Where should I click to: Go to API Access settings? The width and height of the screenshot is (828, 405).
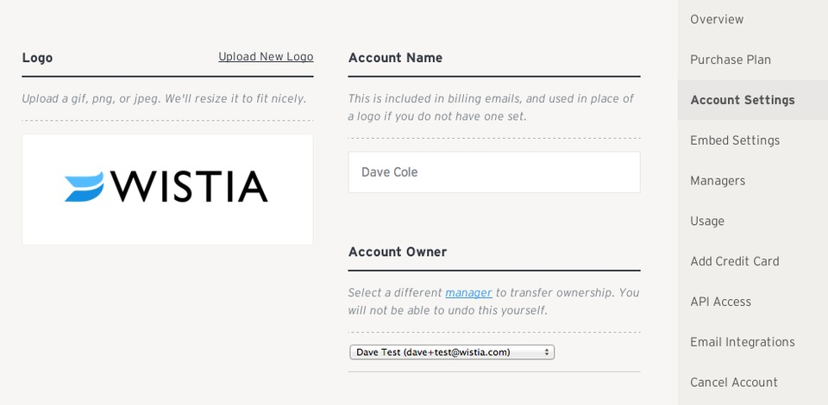click(720, 302)
